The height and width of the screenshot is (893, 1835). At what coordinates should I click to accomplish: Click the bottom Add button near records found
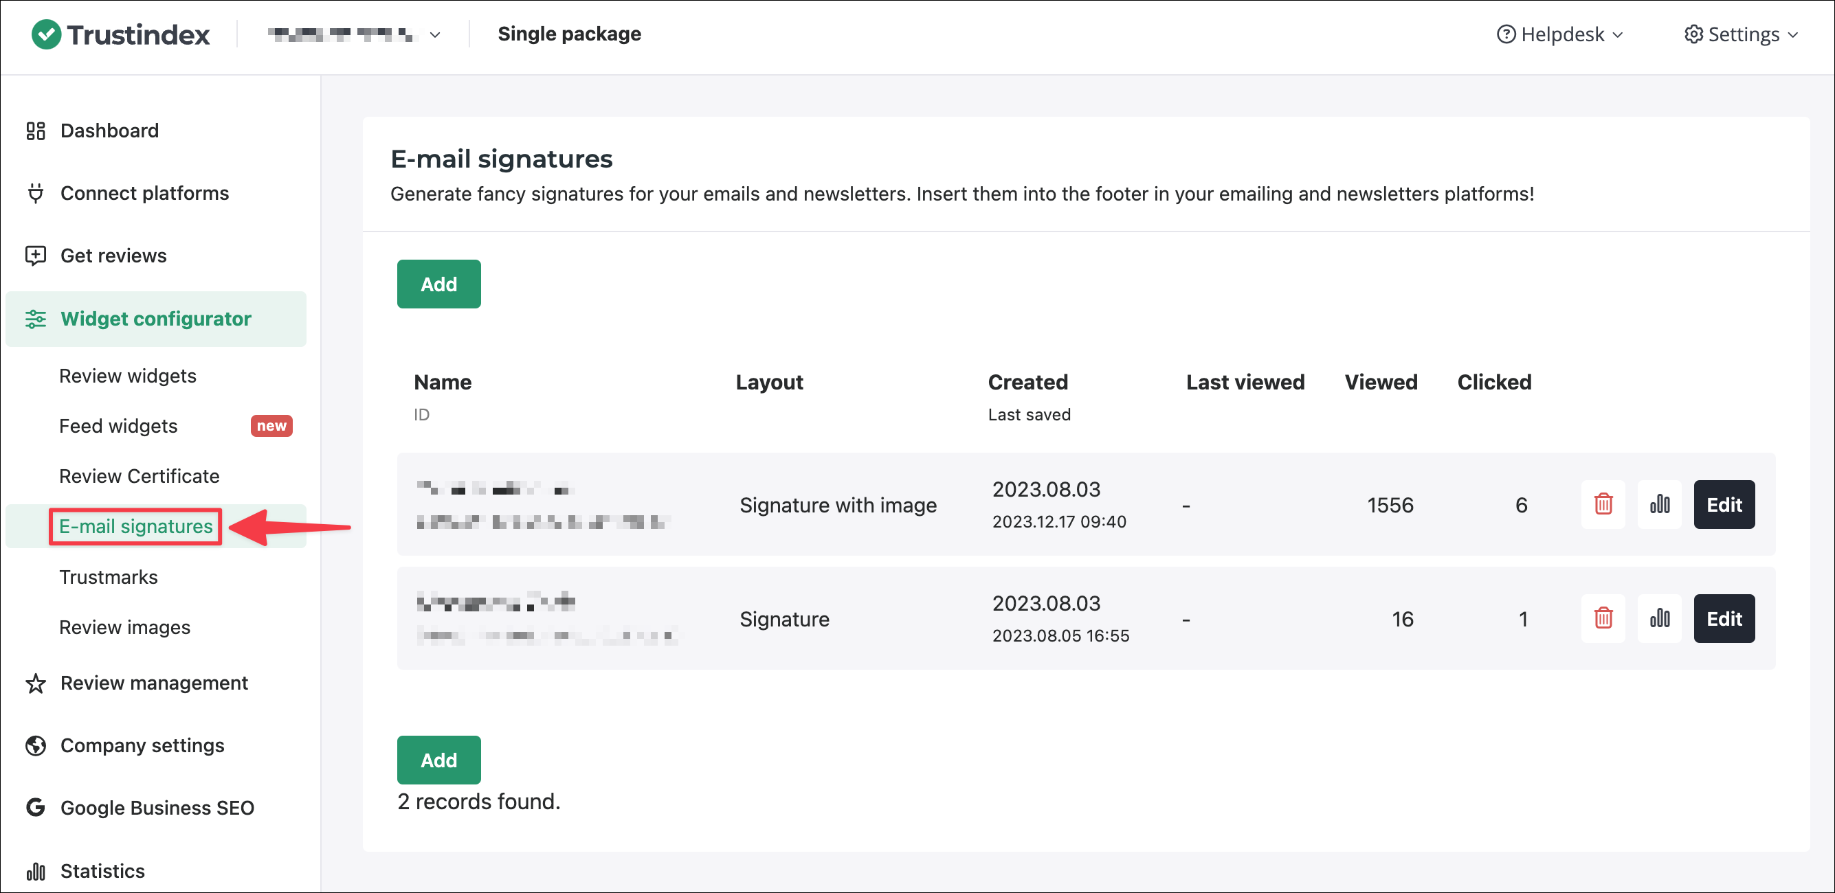click(438, 760)
